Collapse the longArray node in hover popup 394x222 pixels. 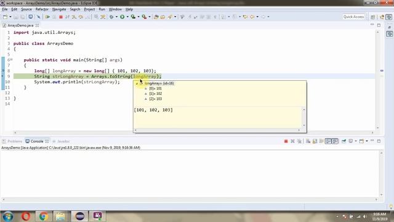tap(137, 83)
